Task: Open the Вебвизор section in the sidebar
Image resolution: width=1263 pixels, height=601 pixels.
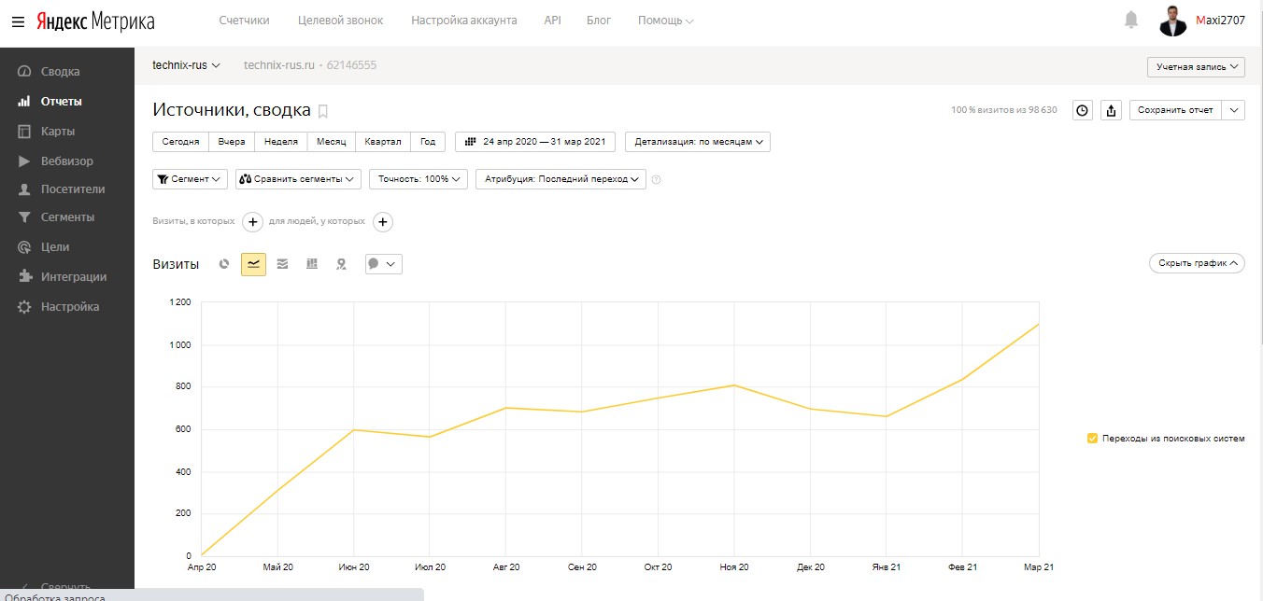Action: 67,161
